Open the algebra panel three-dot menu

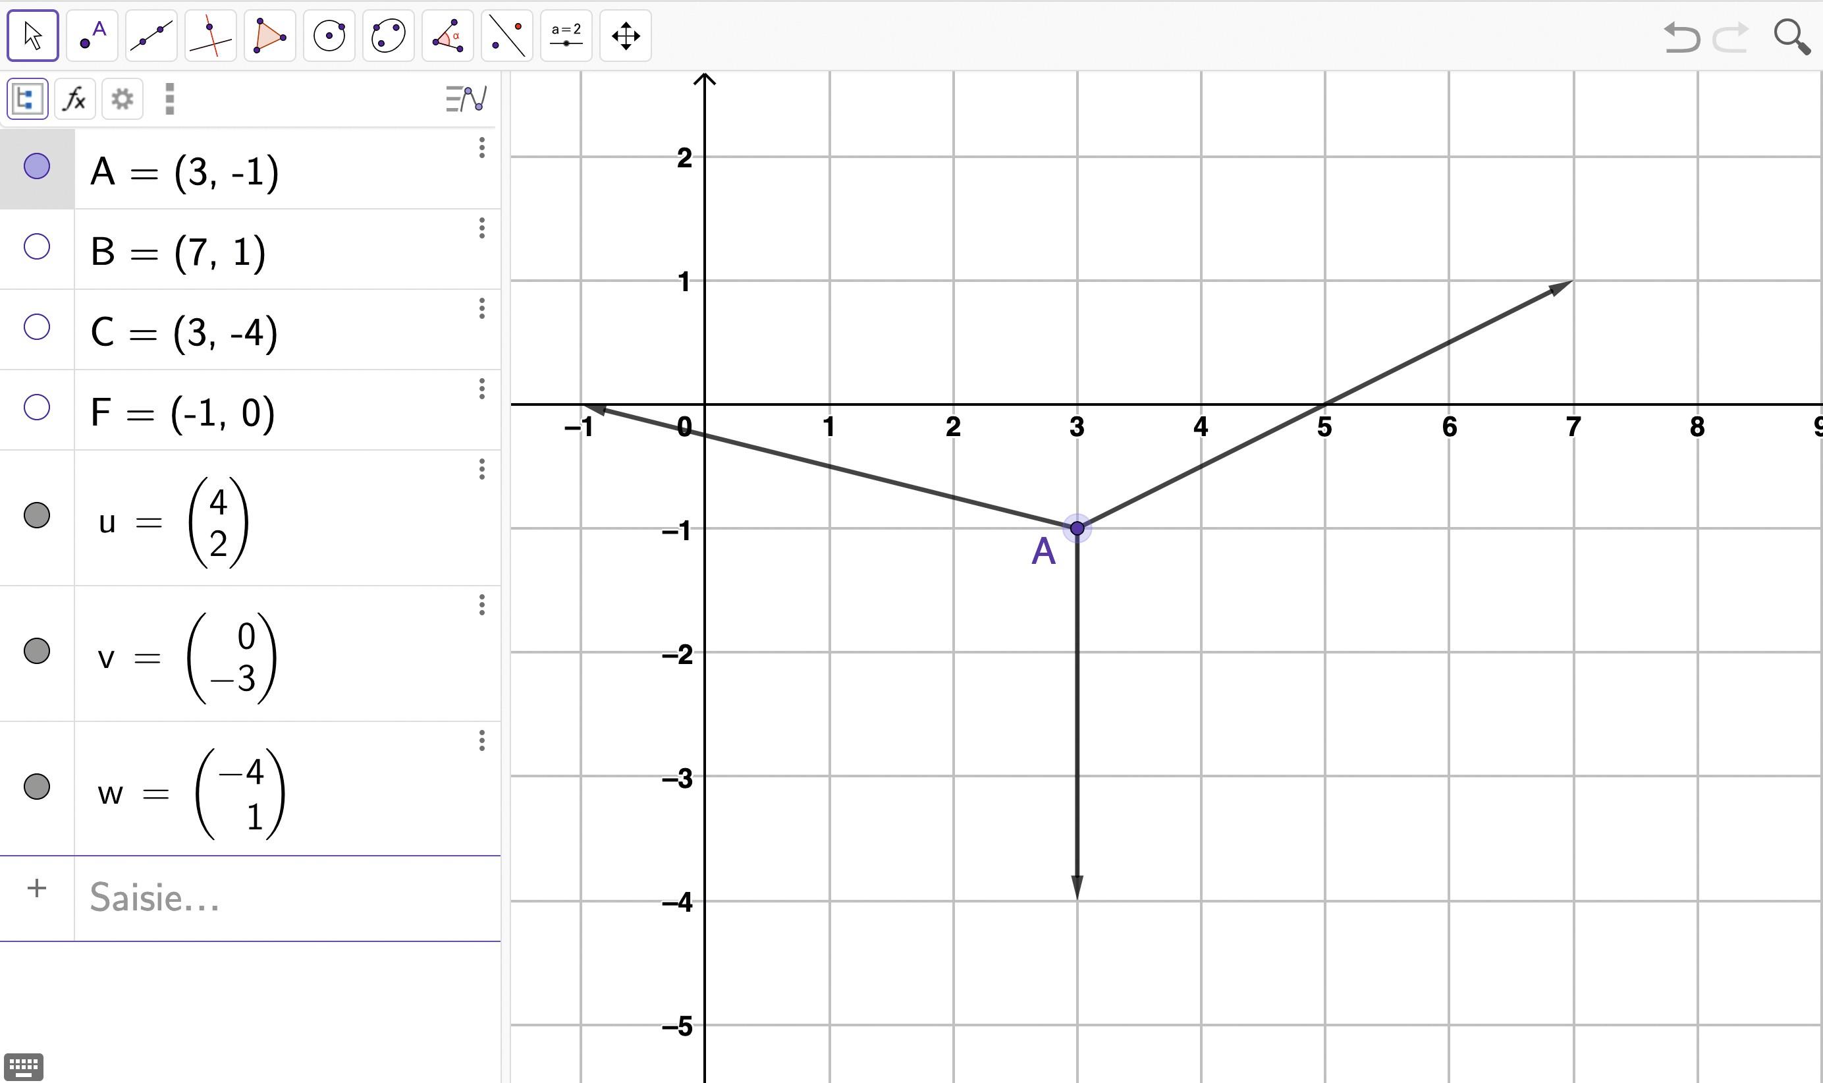[x=169, y=99]
